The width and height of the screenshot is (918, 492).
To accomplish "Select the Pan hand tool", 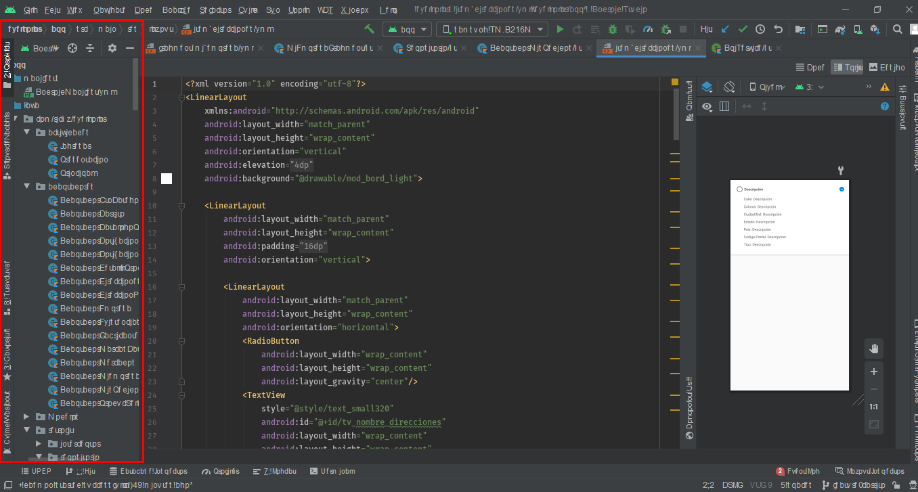I will click(x=874, y=349).
